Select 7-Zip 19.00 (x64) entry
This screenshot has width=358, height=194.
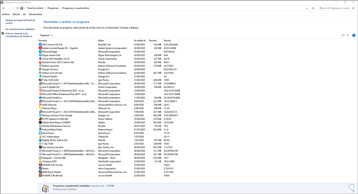coord(110,80)
